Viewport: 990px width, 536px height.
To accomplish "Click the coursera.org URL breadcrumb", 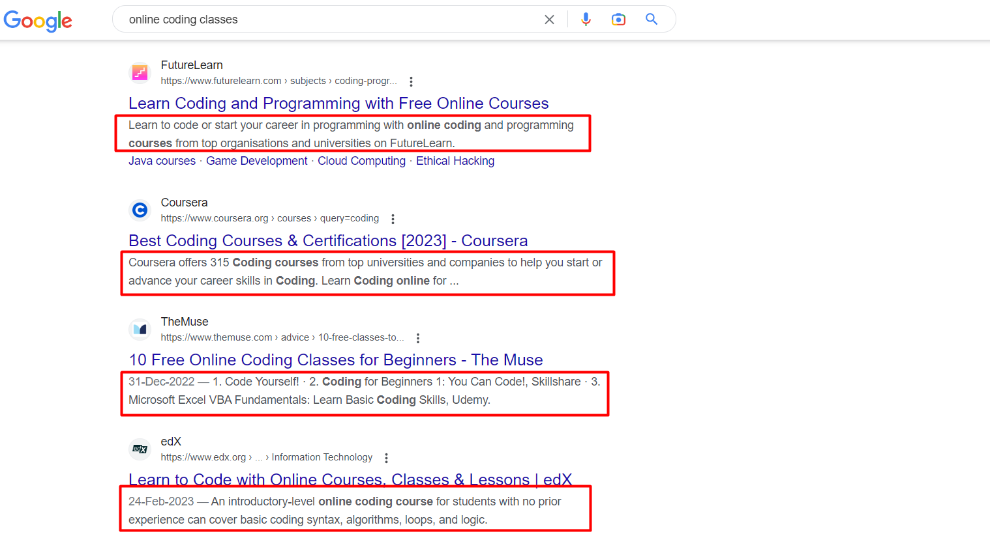I will click(270, 218).
